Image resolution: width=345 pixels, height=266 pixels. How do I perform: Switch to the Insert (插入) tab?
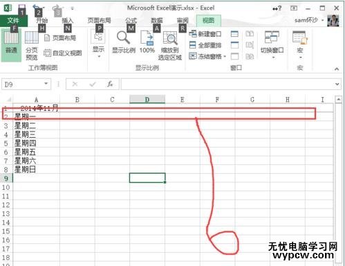tap(68, 20)
